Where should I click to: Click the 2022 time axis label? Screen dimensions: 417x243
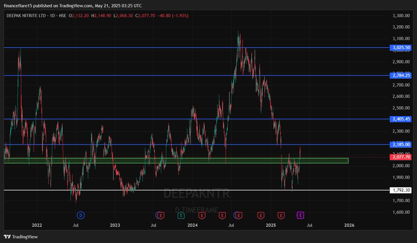37,225
